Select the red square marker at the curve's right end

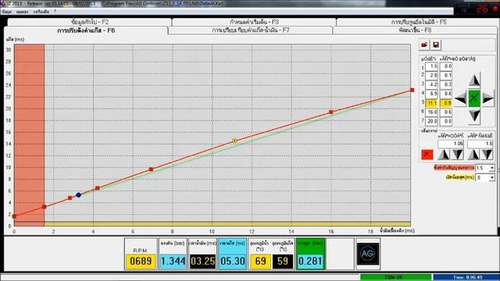tap(412, 91)
